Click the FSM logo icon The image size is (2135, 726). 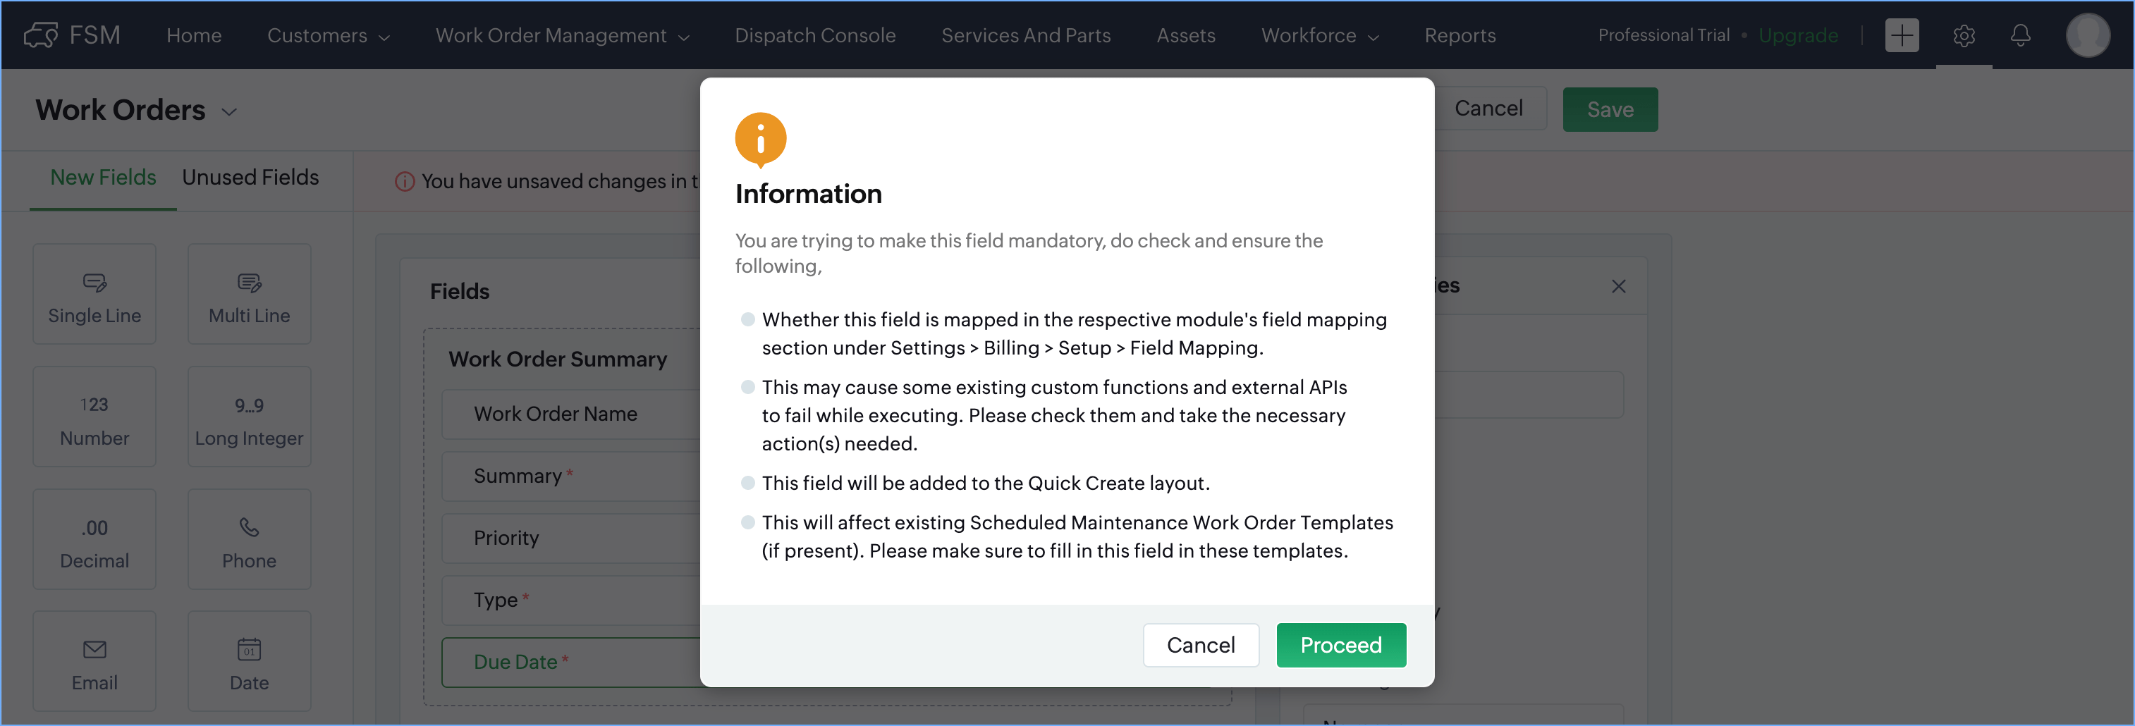tap(41, 35)
